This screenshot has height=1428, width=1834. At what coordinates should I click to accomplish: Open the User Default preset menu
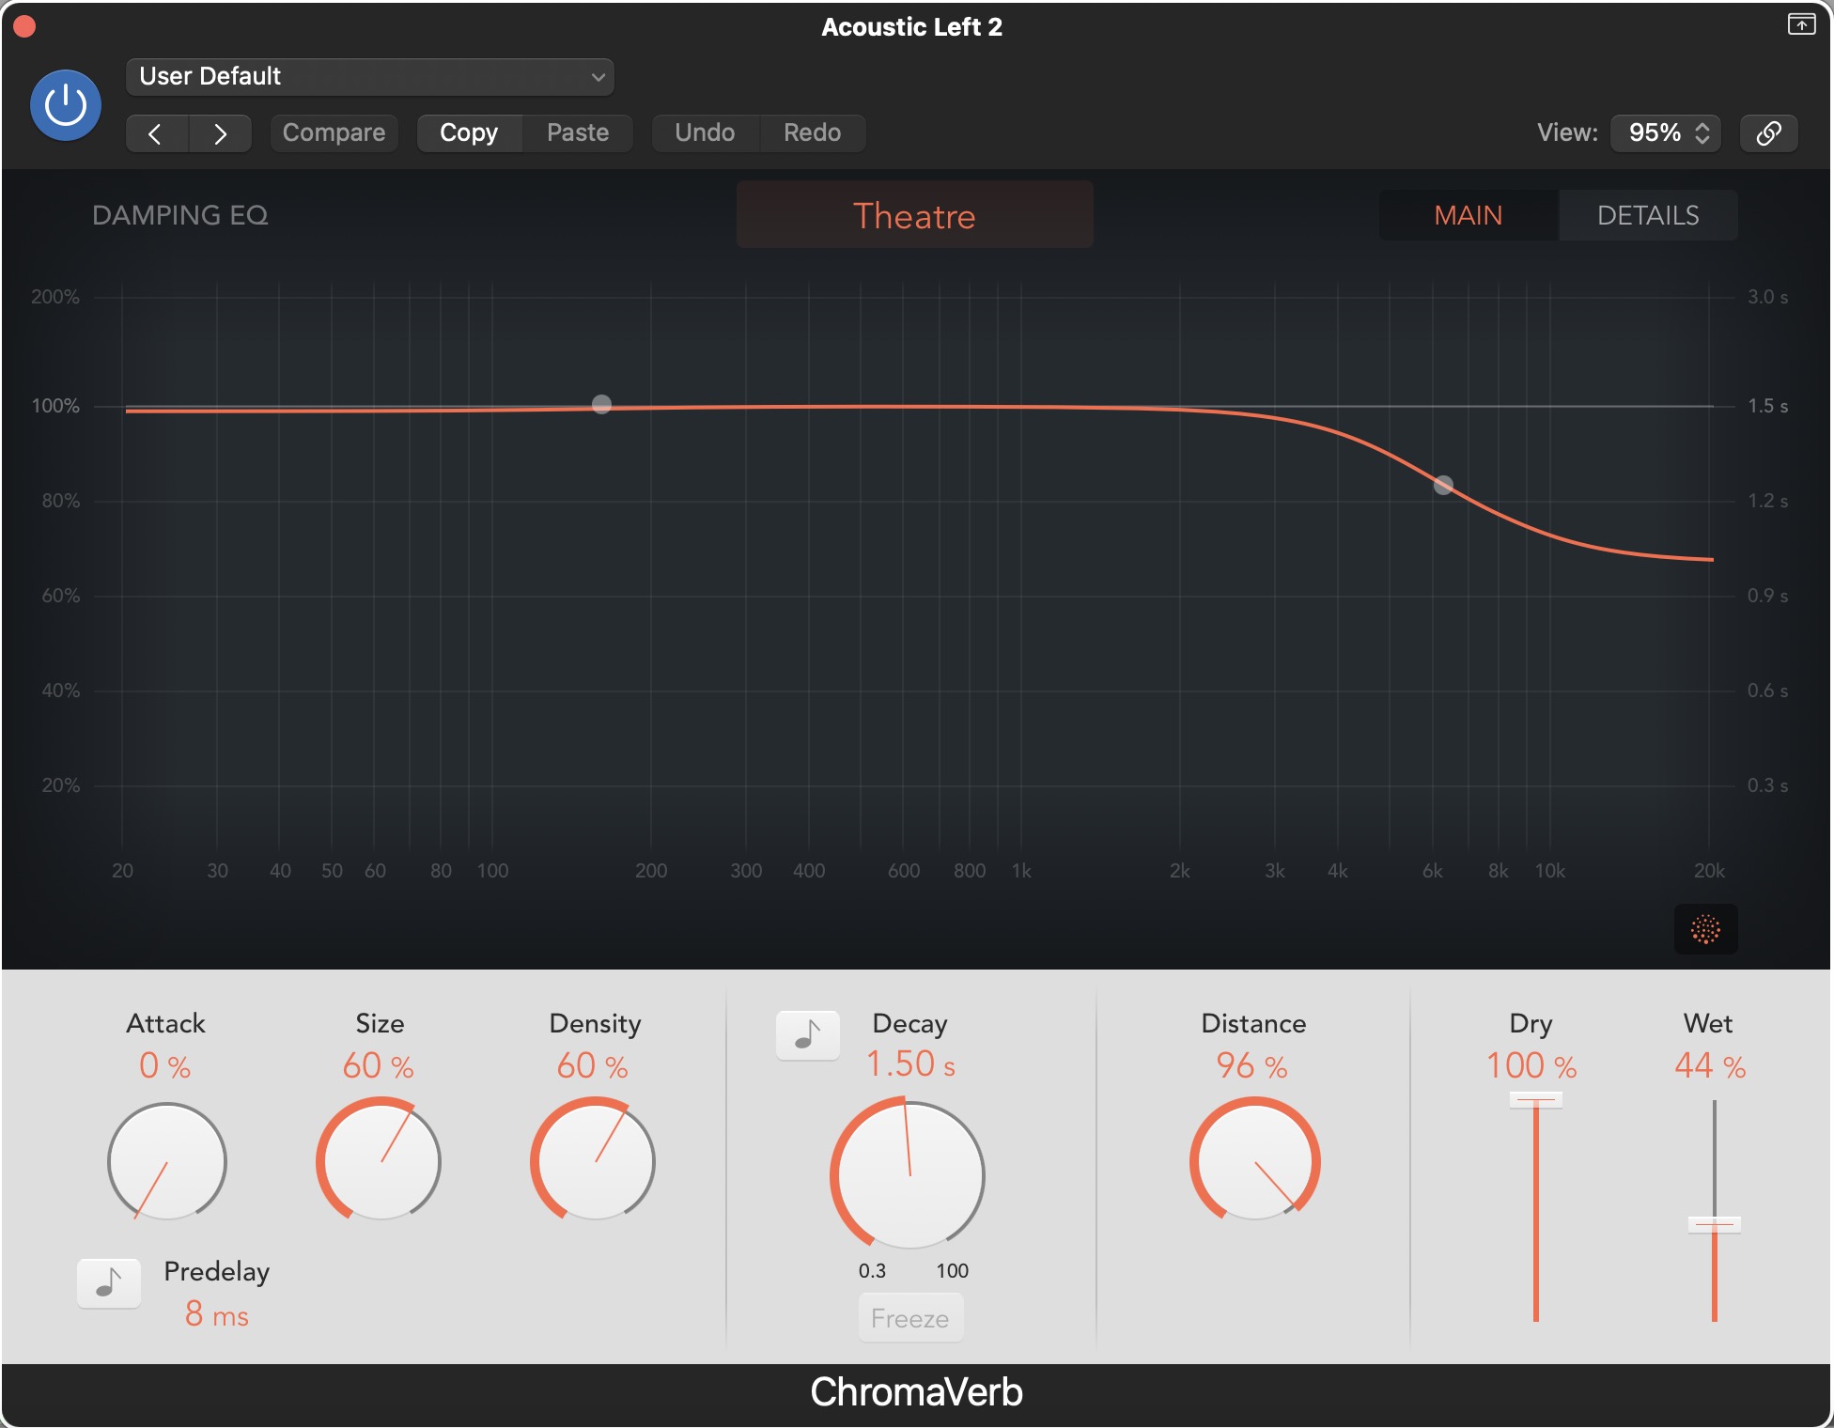369,76
